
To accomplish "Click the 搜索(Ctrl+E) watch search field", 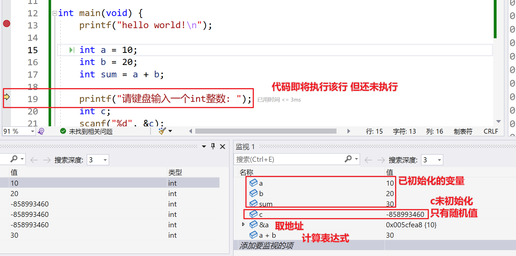I will pyautogui.click(x=288, y=160).
